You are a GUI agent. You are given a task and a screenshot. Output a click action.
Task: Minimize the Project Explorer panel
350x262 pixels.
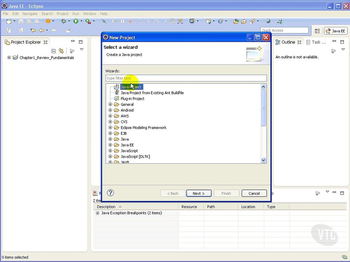[x=73, y=41]
